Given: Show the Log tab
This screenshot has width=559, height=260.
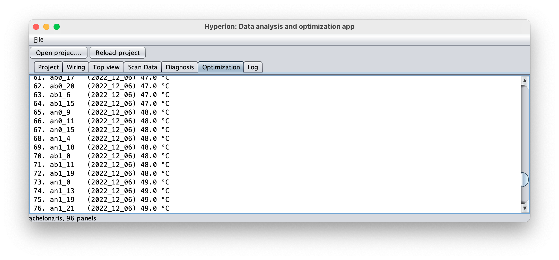Looking at the screenshot, I should tap(253, 67).
